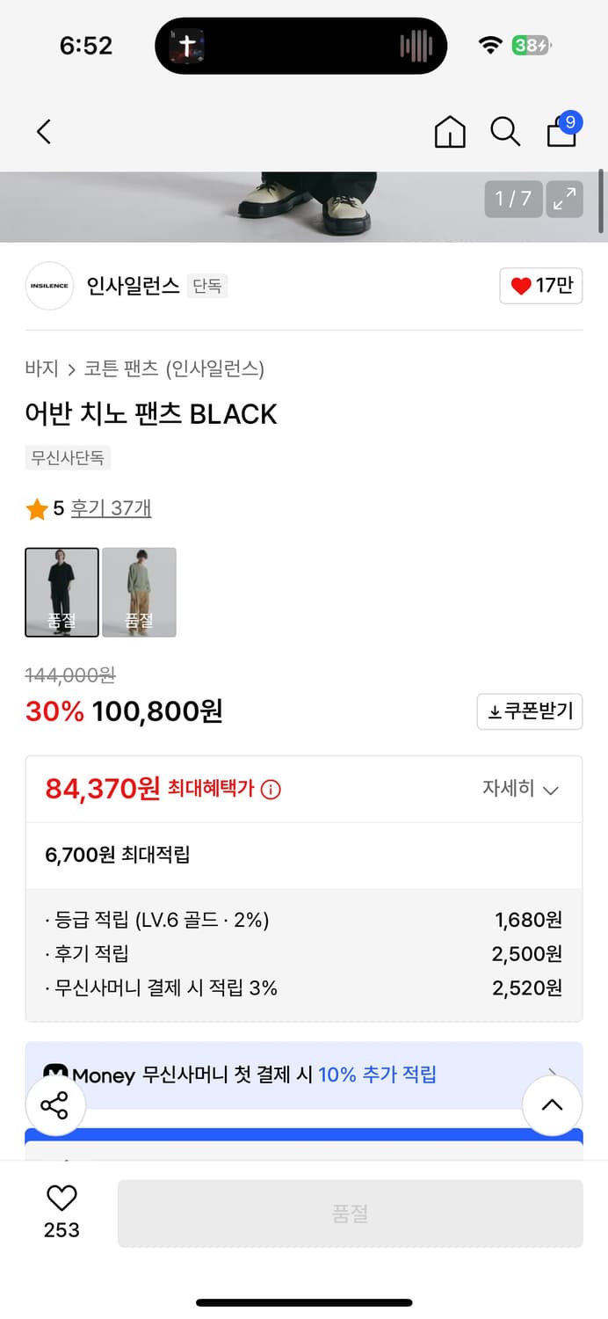Image resolution: width=608 pixels, height=1319 pixels.
Task: Click the 1/7 image counter
Action: (x=513, y=200)
